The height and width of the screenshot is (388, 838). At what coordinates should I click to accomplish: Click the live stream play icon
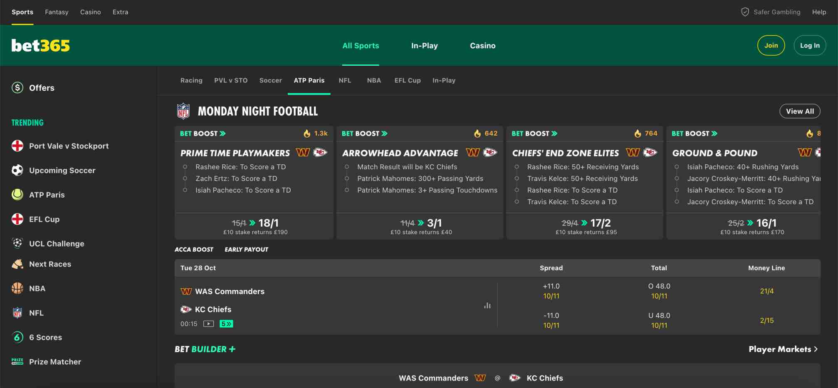[x=208, y=324]
